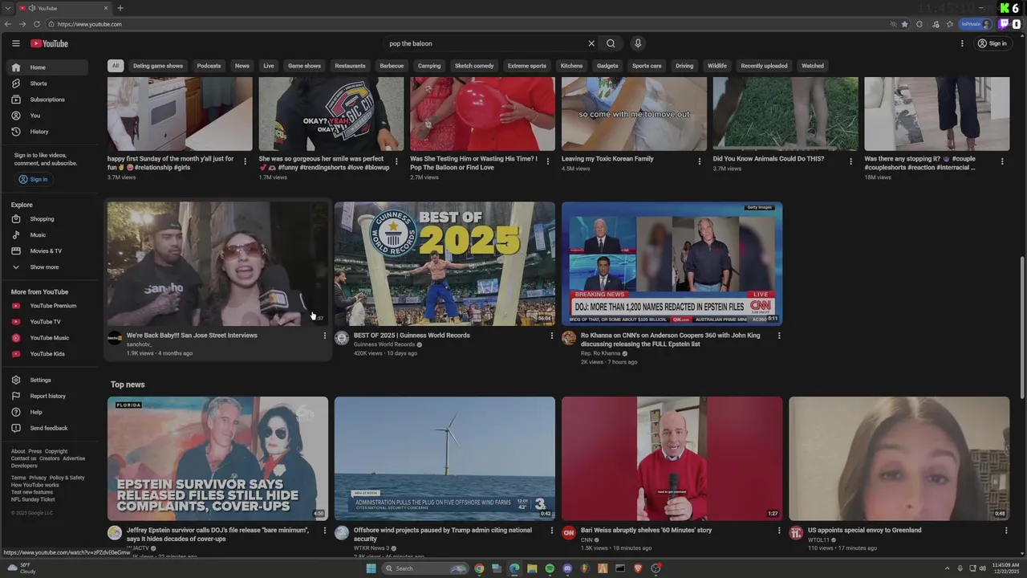Select the Podcasts filter chip
The image size is (1027, 578).
click(x=209, y=66)
